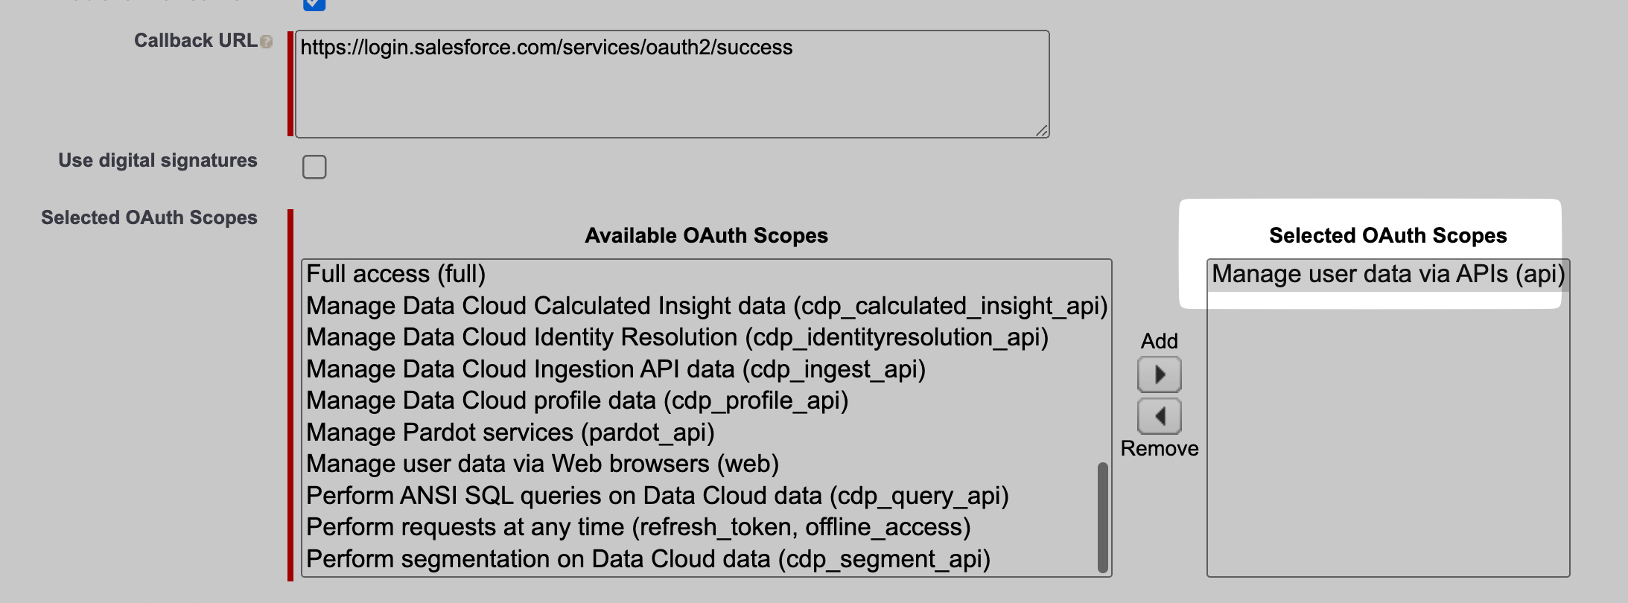Image resolution: width=1628 pixels, height=603 pixels.
Task: Select Full access (full) scope
Action: 395,274
